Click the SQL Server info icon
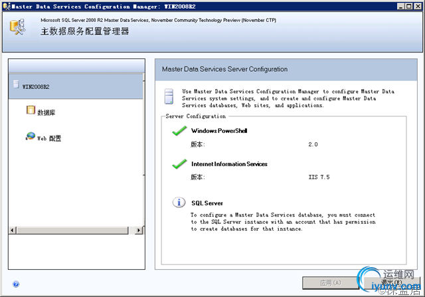 (179, 203)
